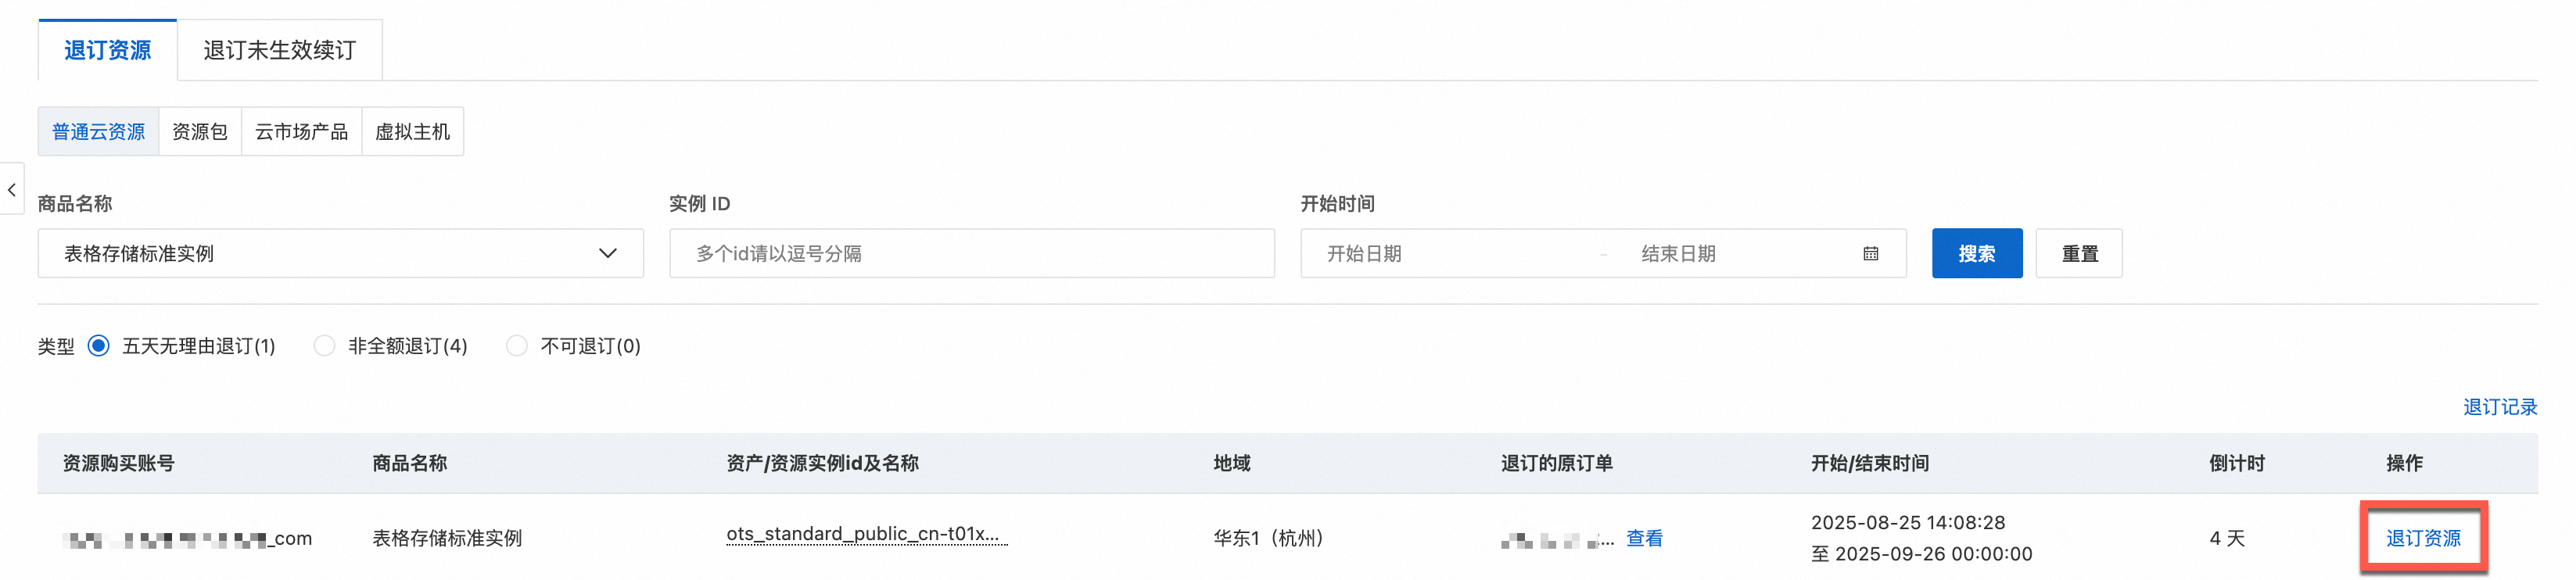Click the 重置 button
Viewport: 2576px width, 580px height.
tap(2079, 254)
